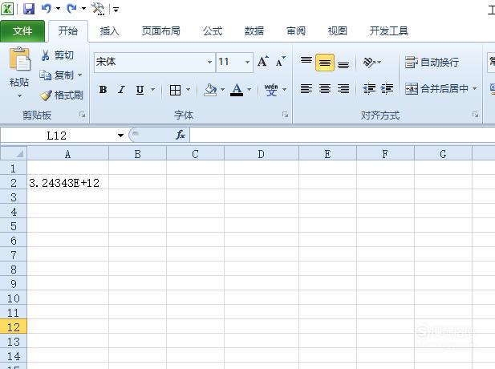Toggle top vertical alignment
This screenshot has width=495, height=369.
306,62
